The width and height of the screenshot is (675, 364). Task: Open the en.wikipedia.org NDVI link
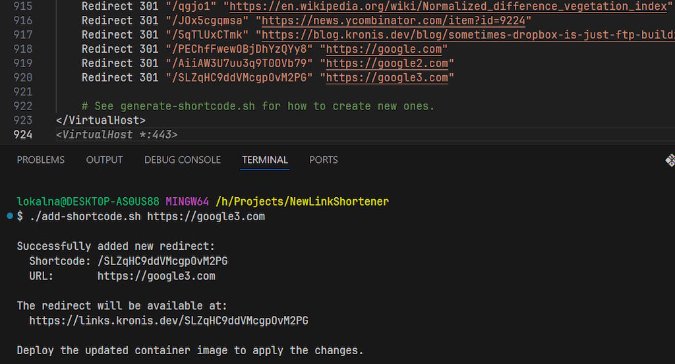tap(448, 7)
